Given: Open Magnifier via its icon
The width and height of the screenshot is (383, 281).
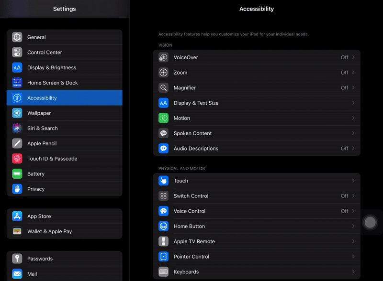Looking at the screenshot, I should point(163,87).
